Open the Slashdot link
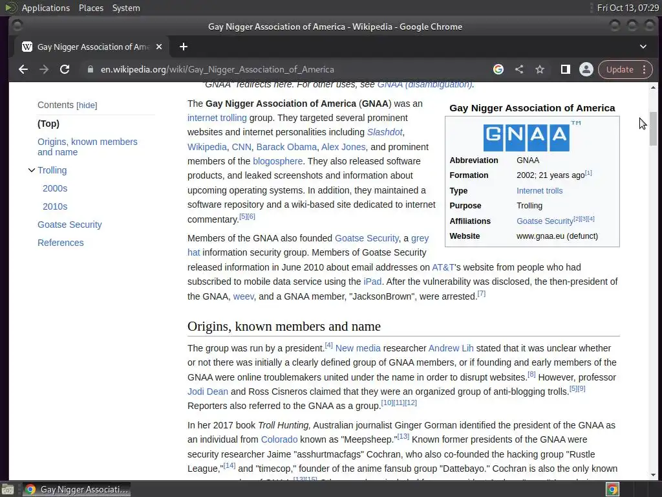This screenshot has width=662, height=497. 385,132
